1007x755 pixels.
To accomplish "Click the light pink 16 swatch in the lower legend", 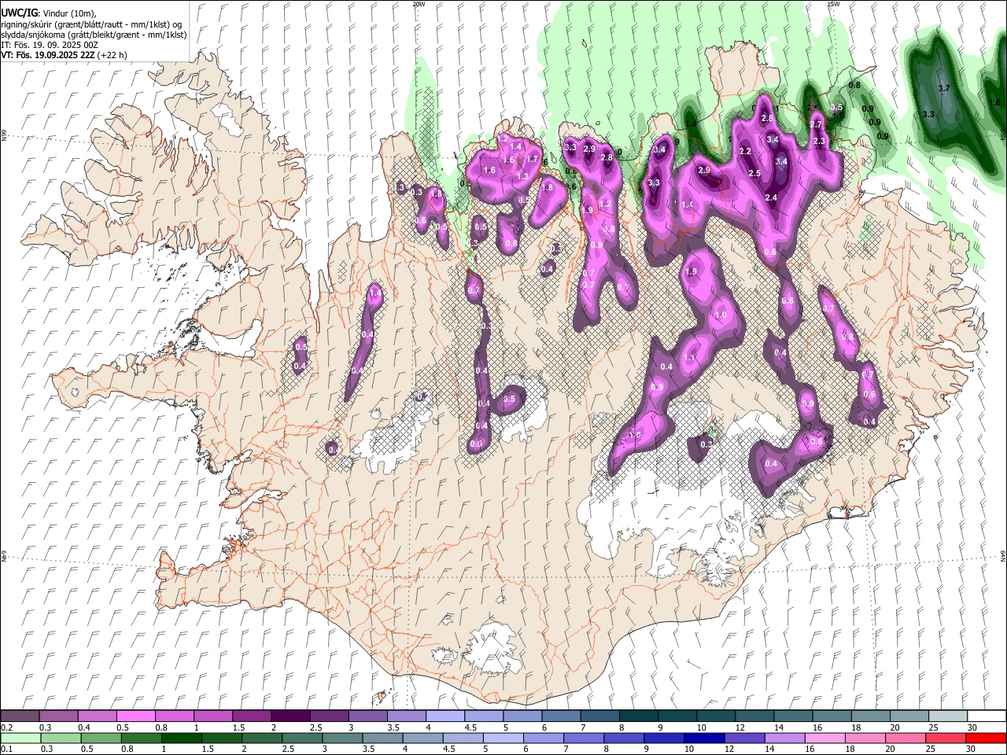I will [x=824, y=738].
